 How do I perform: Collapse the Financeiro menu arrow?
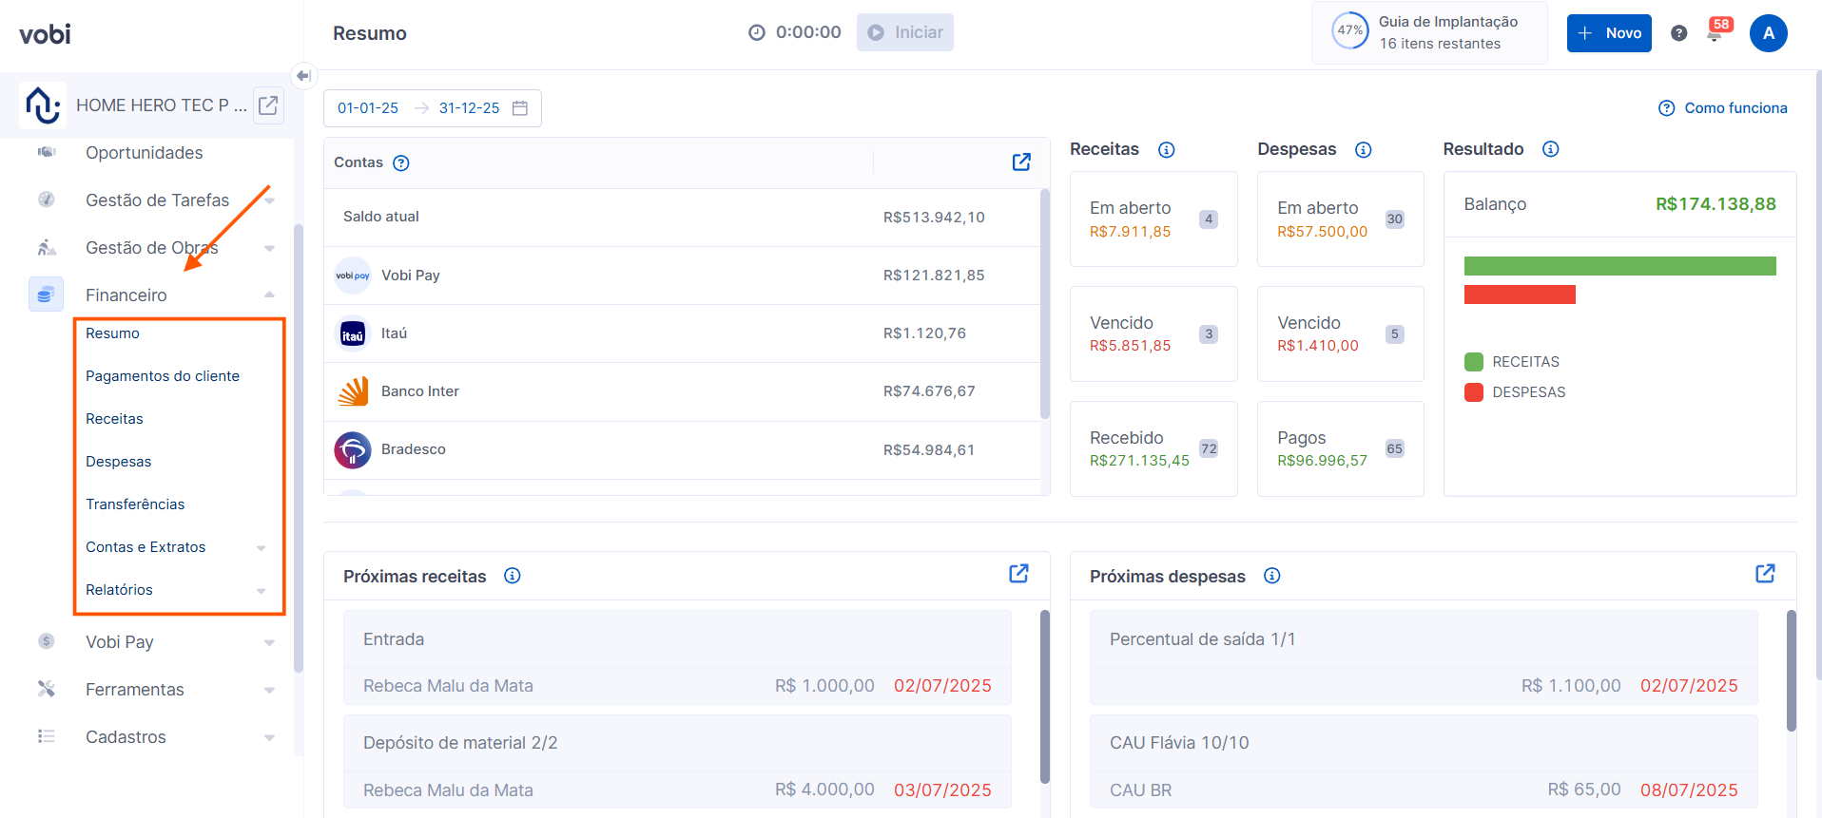[x=270, y=295]
